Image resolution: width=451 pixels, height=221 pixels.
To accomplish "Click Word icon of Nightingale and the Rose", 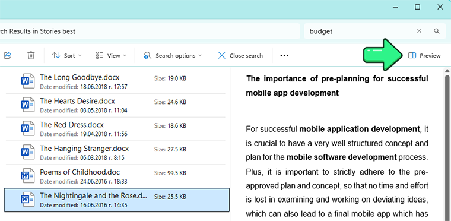I will (28, 200).
